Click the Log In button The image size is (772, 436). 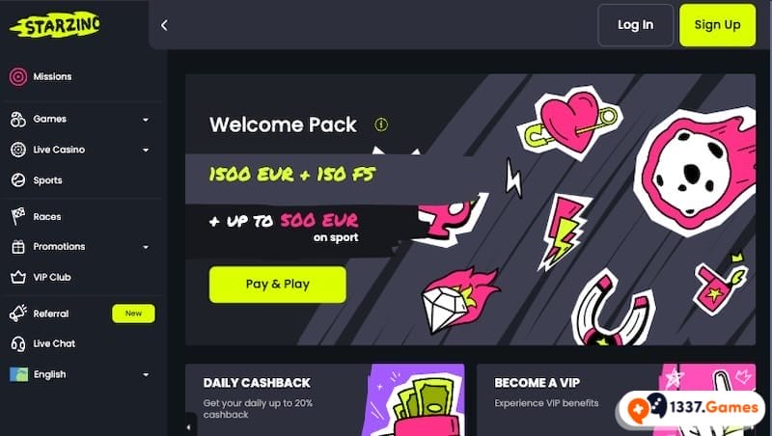coord(636,25)
